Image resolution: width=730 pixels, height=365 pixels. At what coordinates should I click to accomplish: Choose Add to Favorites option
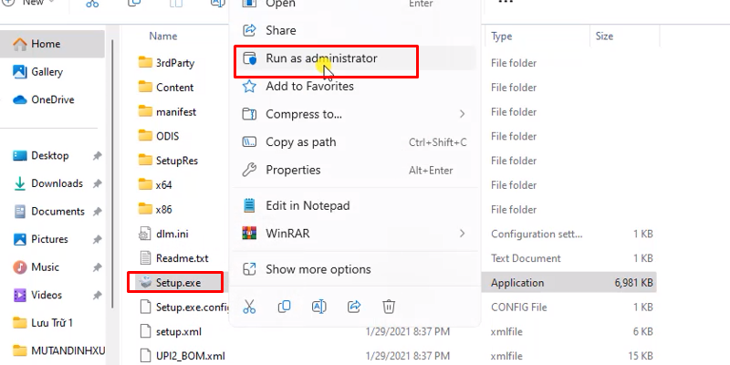click(x=309, y=86)
